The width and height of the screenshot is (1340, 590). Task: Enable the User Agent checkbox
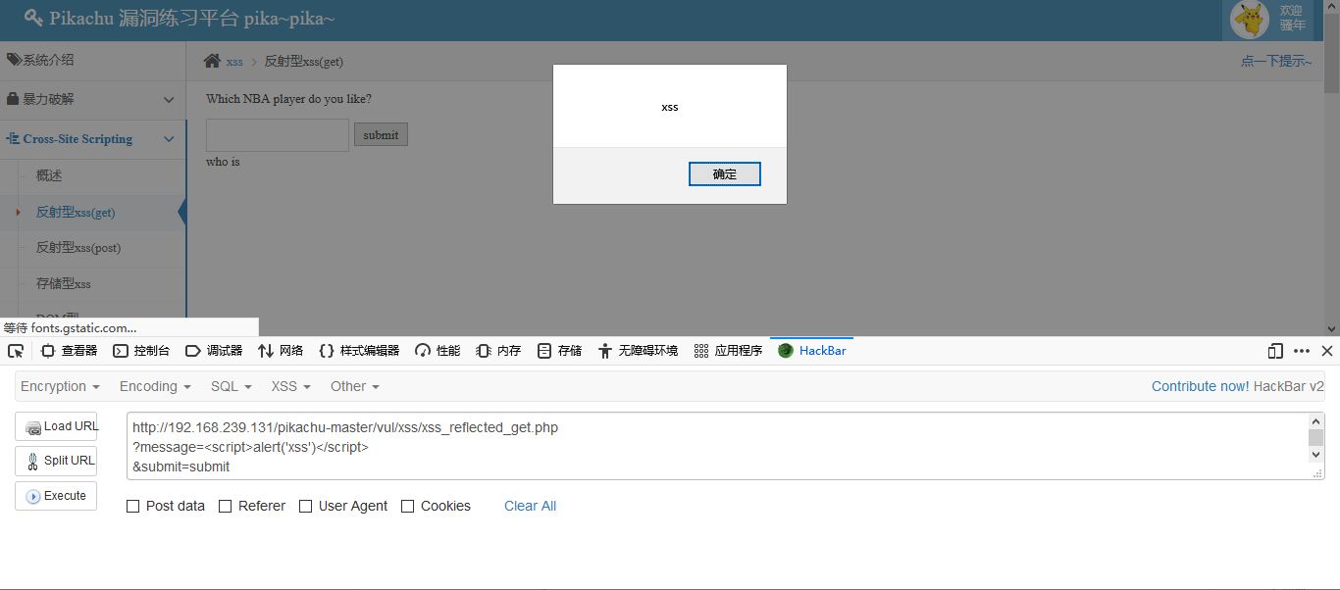(306, 507)
